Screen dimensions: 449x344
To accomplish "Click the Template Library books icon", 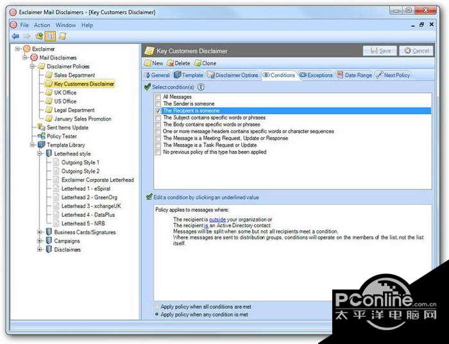I will click(x=42, y=145).
